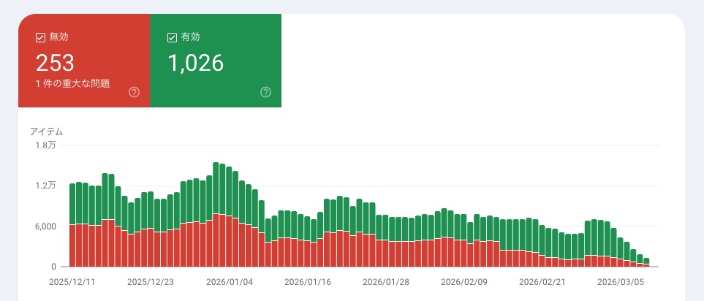The height and width of the screenshot is (301, 704).
Task: Click the rightmost smallest bar in chart
Action: (x=646, y=262)
